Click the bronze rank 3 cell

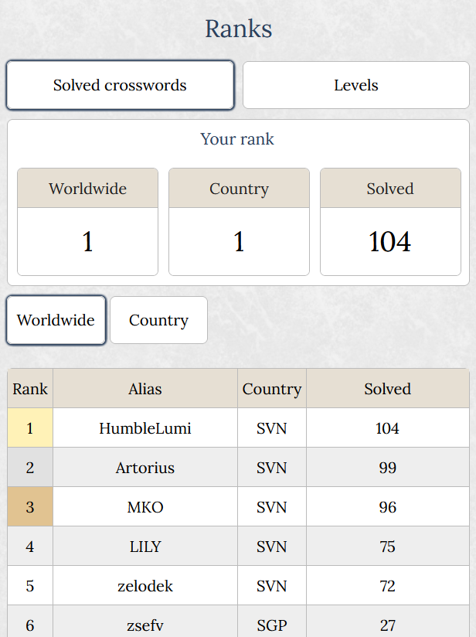[x=30, y=507]
